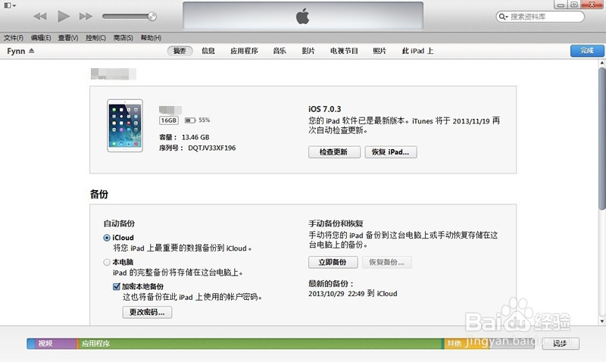Click the scrollbar up arrow
The width and height of the screenshot is (606, 362).
click(602, 63)
